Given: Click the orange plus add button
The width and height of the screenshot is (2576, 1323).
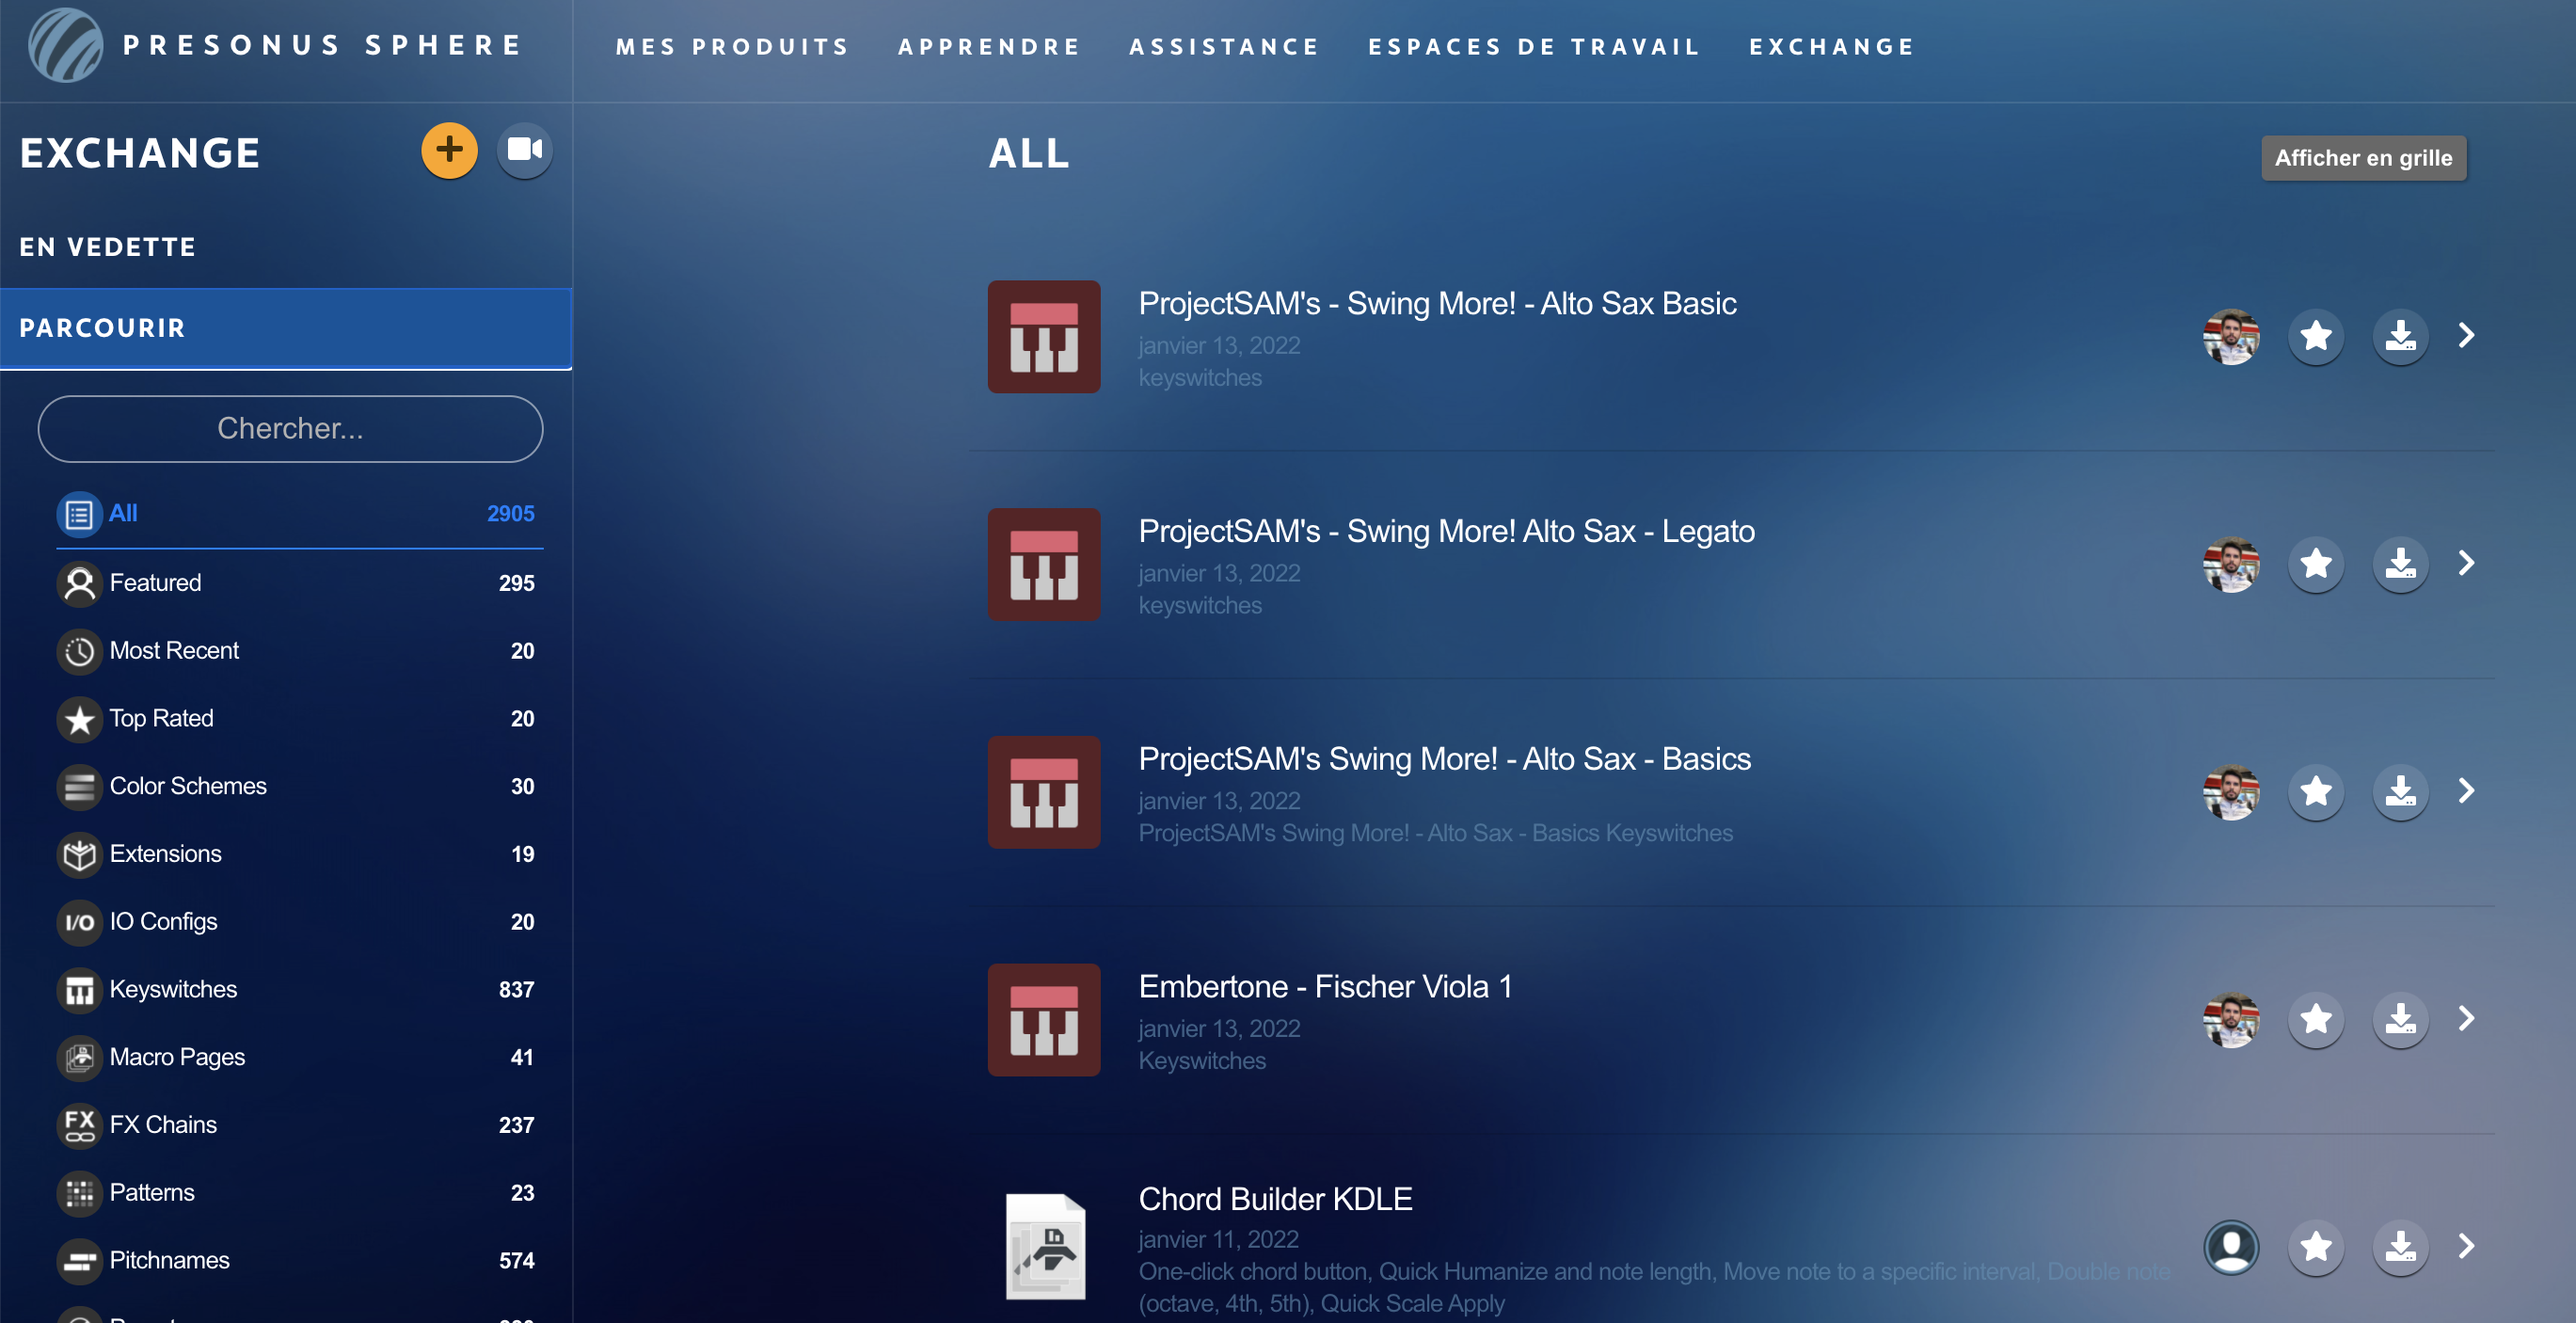Looking at the screenshot, I should click(449, 151).
